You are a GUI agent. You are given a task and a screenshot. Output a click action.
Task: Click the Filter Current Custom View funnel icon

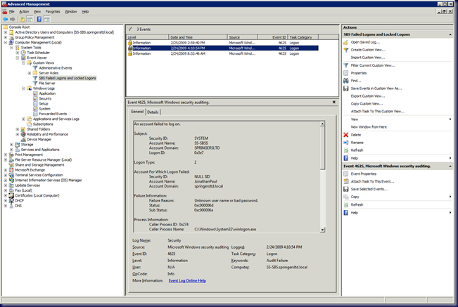tap(345, 65)
